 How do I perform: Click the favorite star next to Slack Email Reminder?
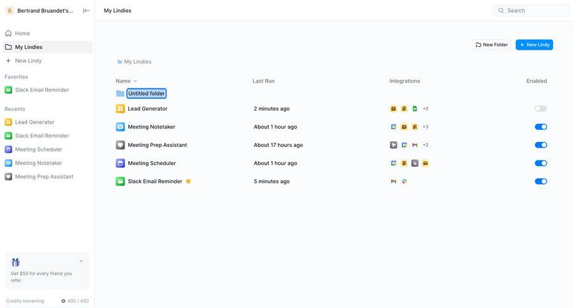pos(188,181)
